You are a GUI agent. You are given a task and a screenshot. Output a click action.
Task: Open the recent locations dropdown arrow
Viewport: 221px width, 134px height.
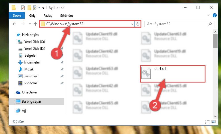(x=30, y=24)
